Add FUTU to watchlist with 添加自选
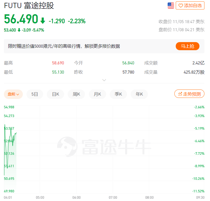Viewport: 210px width, 201px height. click(190, 6)
